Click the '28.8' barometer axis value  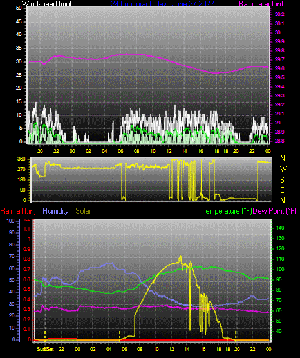pos(279,141)
